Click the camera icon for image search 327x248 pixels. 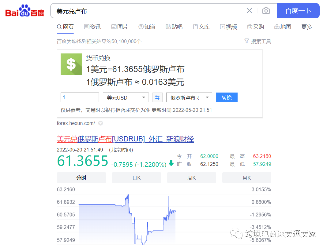266,10
